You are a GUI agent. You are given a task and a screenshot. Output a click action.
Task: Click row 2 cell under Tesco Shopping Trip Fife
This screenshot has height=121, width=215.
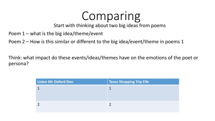click(x=143, y=107)
